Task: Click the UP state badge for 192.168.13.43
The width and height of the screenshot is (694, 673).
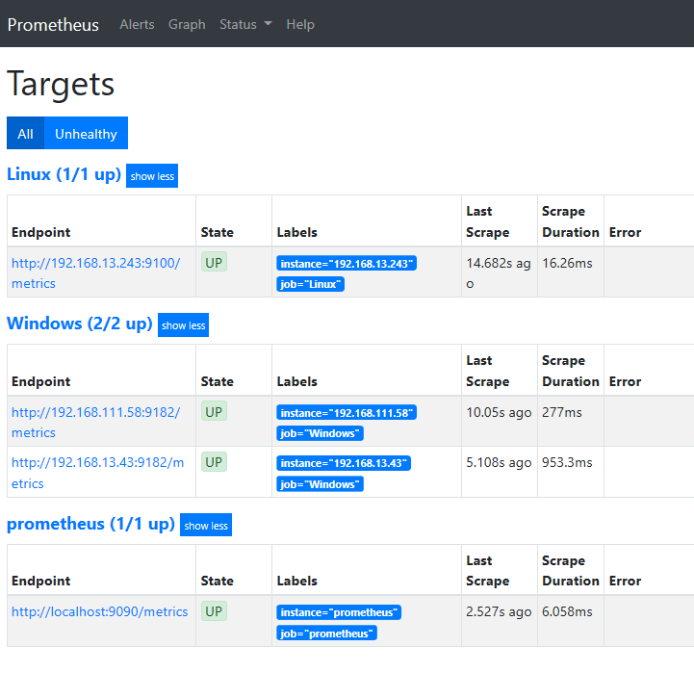Action: point(214,462)
